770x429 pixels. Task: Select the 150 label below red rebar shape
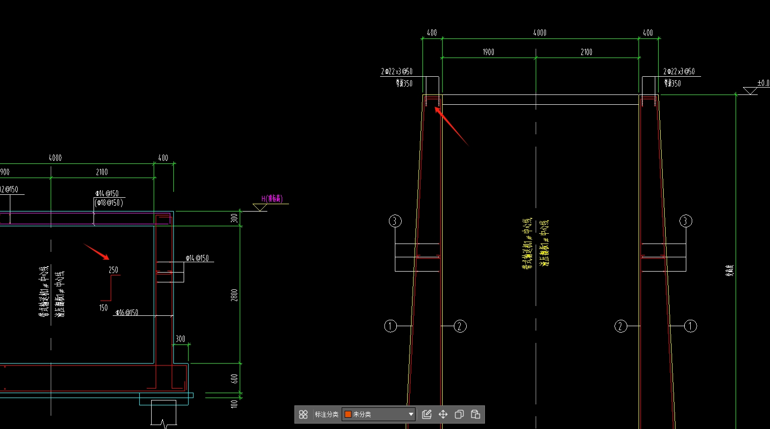point(103,308)
